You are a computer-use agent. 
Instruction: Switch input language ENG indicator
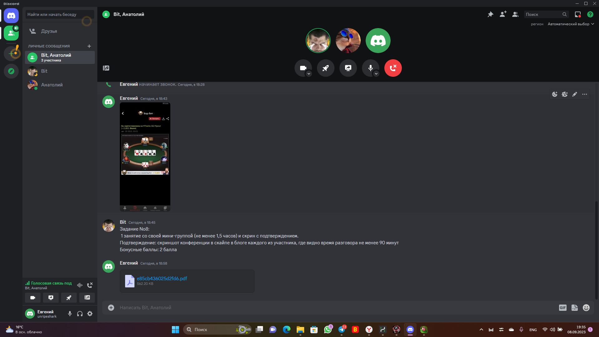(533, 330)
